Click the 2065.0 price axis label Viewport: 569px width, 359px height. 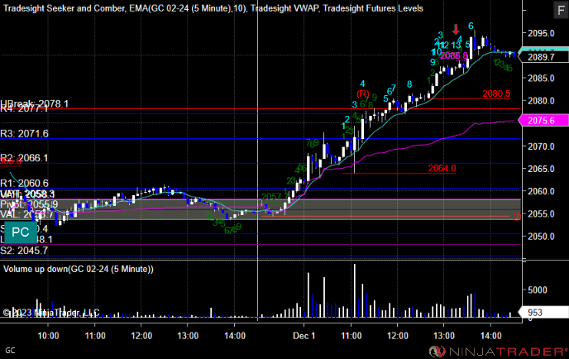pyautogui.click(x=541, y=169)
